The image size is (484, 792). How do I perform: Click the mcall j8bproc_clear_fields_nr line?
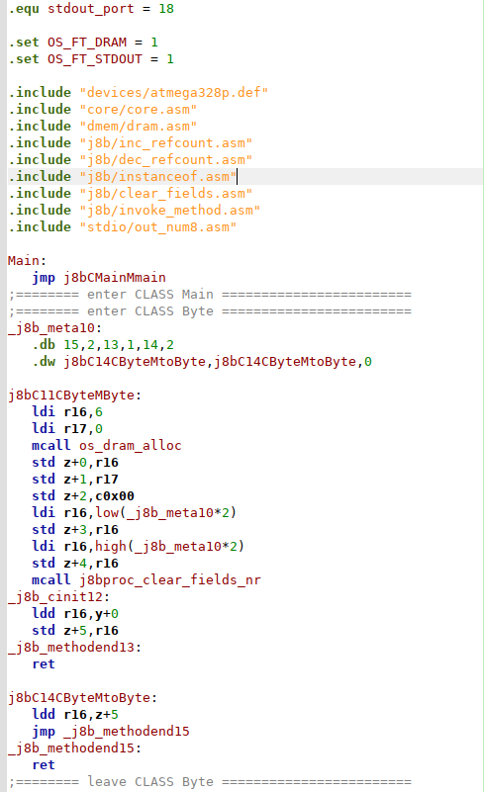[146, 579]
